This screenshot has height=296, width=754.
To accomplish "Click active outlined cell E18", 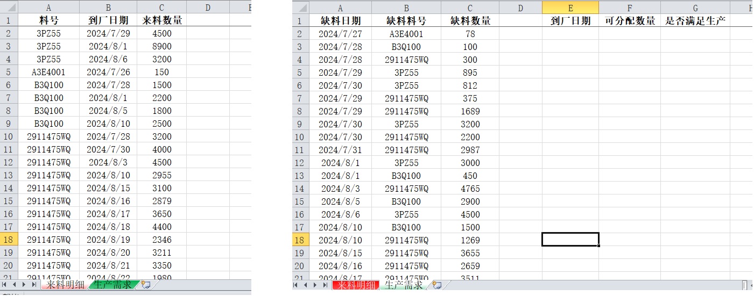I will pyautogui.click(x=570, y=240).
